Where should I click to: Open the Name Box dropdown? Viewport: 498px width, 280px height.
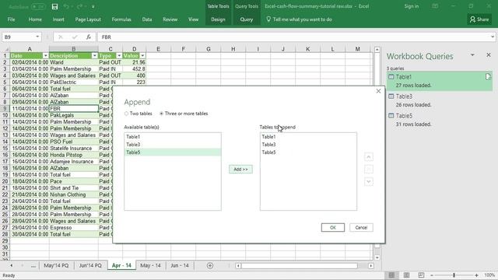[37, 37]
